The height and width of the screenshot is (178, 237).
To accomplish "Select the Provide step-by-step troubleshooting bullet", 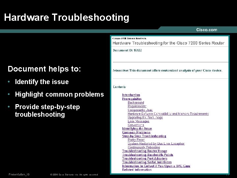I will coord(47,111).
